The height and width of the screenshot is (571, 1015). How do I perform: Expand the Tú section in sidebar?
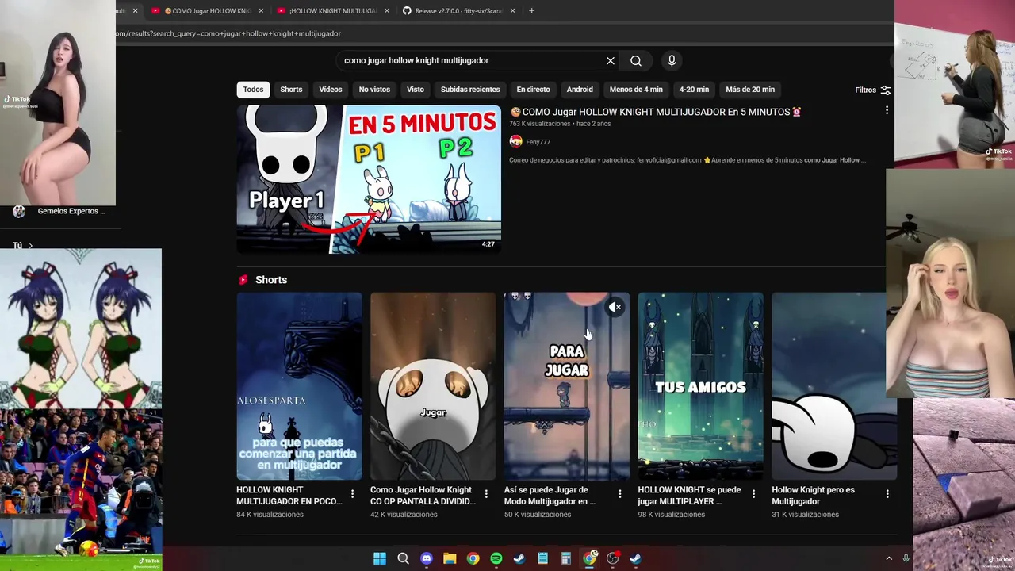point(23,245)
